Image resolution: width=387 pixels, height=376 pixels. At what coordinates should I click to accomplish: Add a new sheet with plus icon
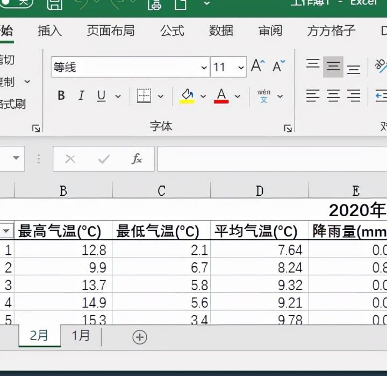(x=140, y=337)
